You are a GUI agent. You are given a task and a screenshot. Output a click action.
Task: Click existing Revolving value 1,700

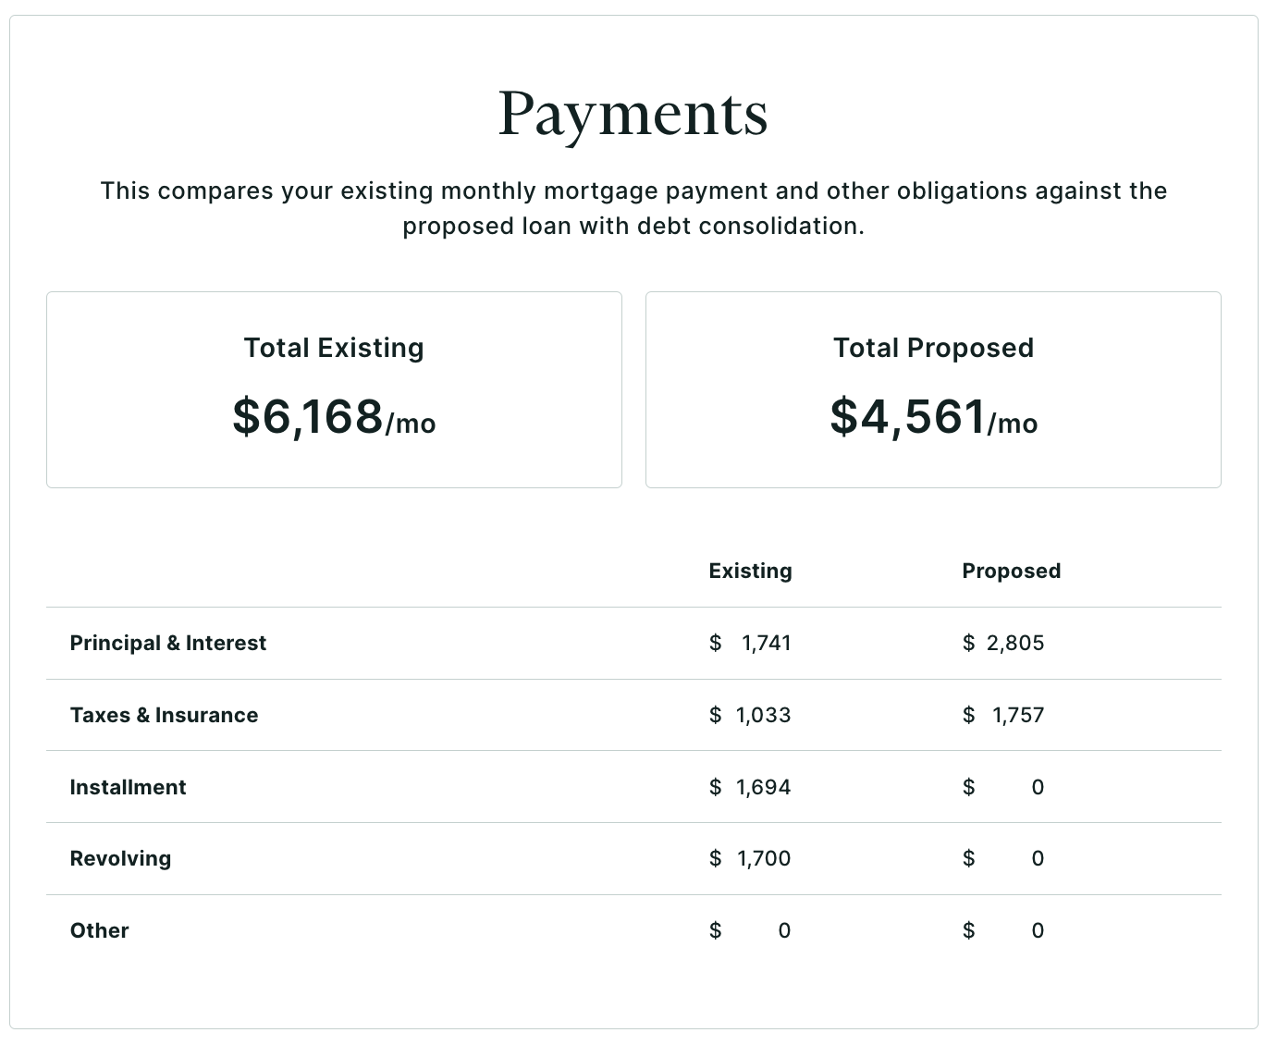point(764,858)
